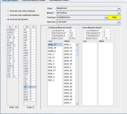This screenshot has width=127, height=114.
Task: Select live mutant ROR_5
Action: 55,77
